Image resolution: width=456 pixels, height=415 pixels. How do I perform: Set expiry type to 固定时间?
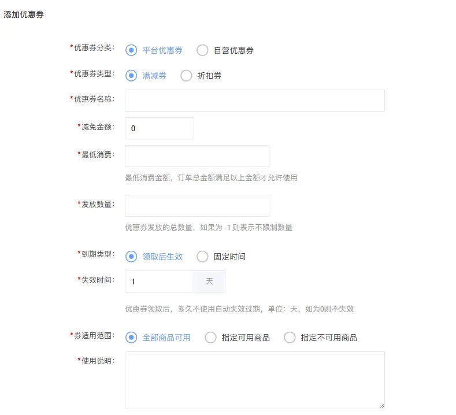tap(202, 257)
